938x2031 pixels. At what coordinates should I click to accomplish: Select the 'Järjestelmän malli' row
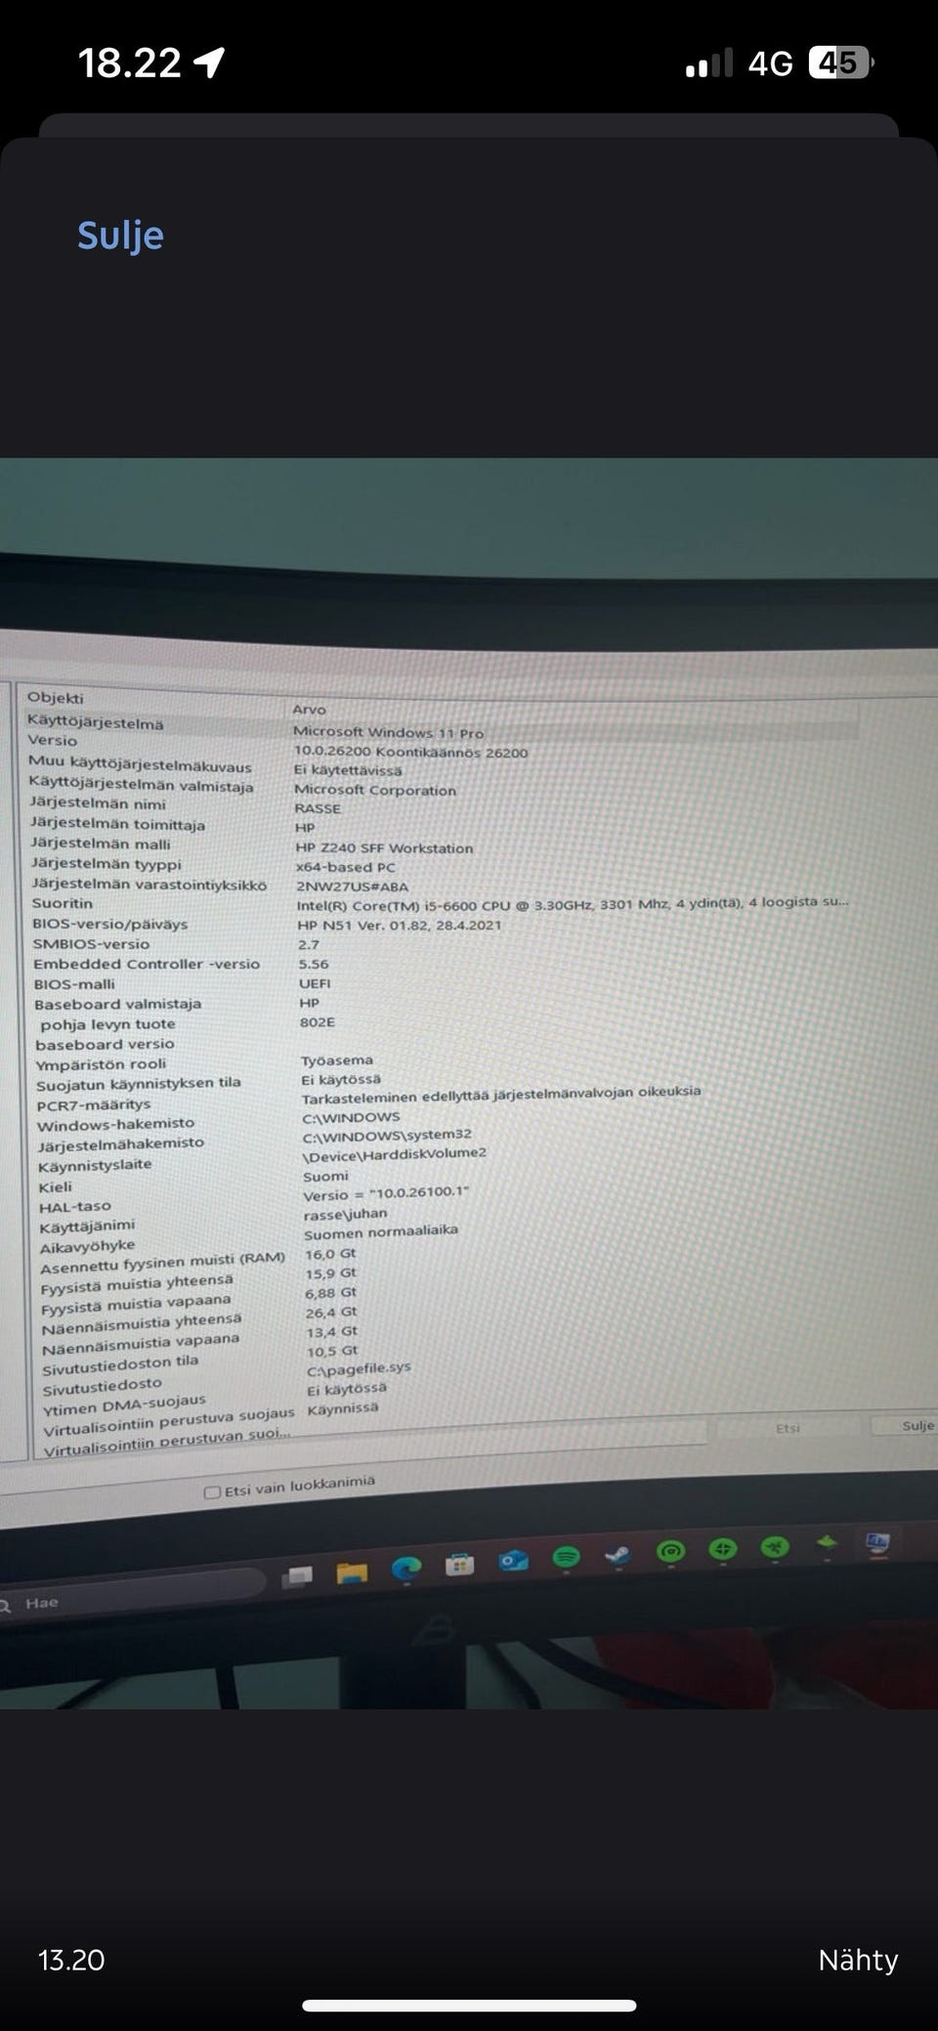coord(100,843)
